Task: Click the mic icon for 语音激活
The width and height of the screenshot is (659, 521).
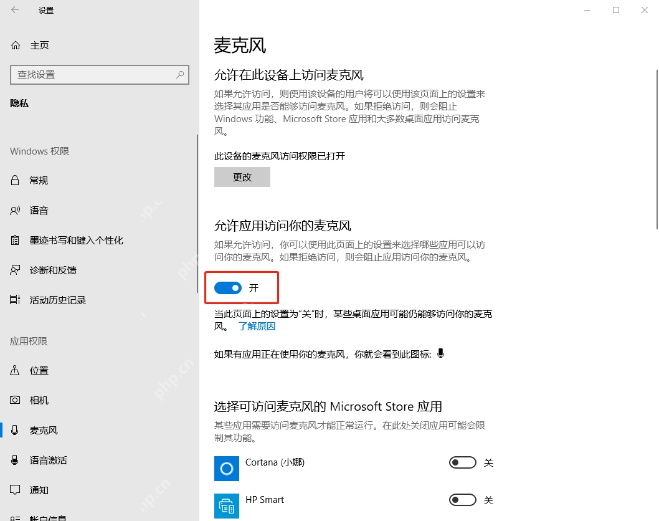Action: coord(15,459)
